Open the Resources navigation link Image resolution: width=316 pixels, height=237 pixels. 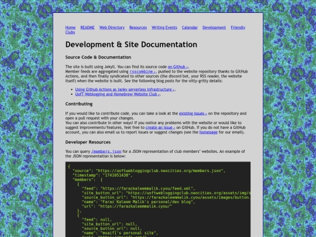[x=138, y=28]
